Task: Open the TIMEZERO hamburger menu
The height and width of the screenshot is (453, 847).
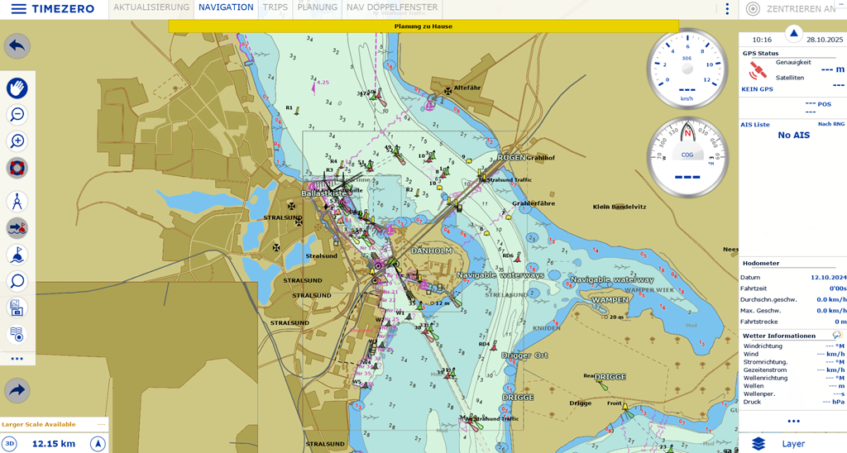Action: [17, 9]
